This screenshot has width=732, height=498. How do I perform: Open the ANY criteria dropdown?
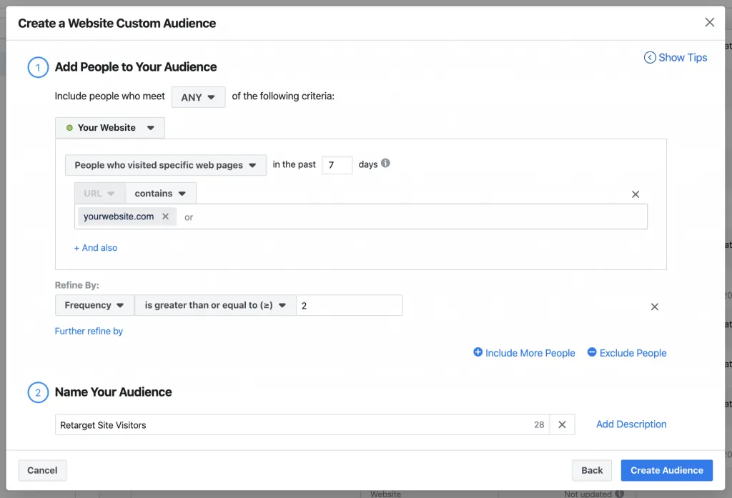(199, 97)
